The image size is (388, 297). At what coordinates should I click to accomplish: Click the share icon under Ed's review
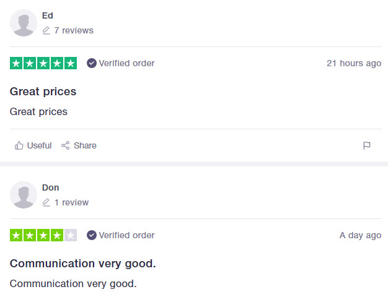tap(66, 145)
